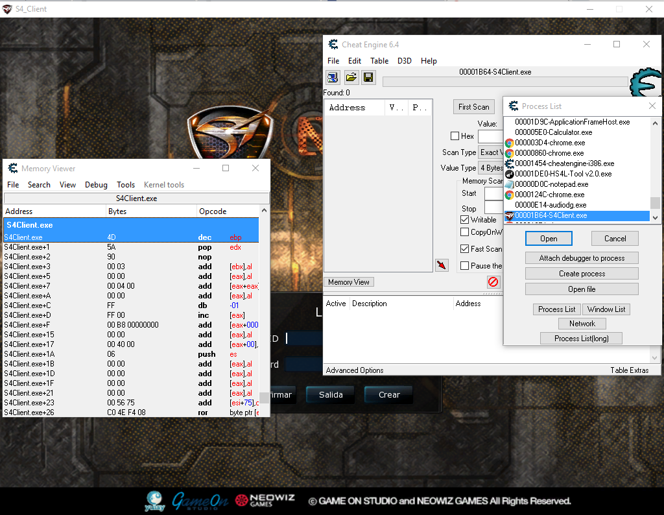The image size is (664, 515).
Task: Open Memory Viewer Kernel tools menu
Action: pyautogui.click(x=164, y=185)
